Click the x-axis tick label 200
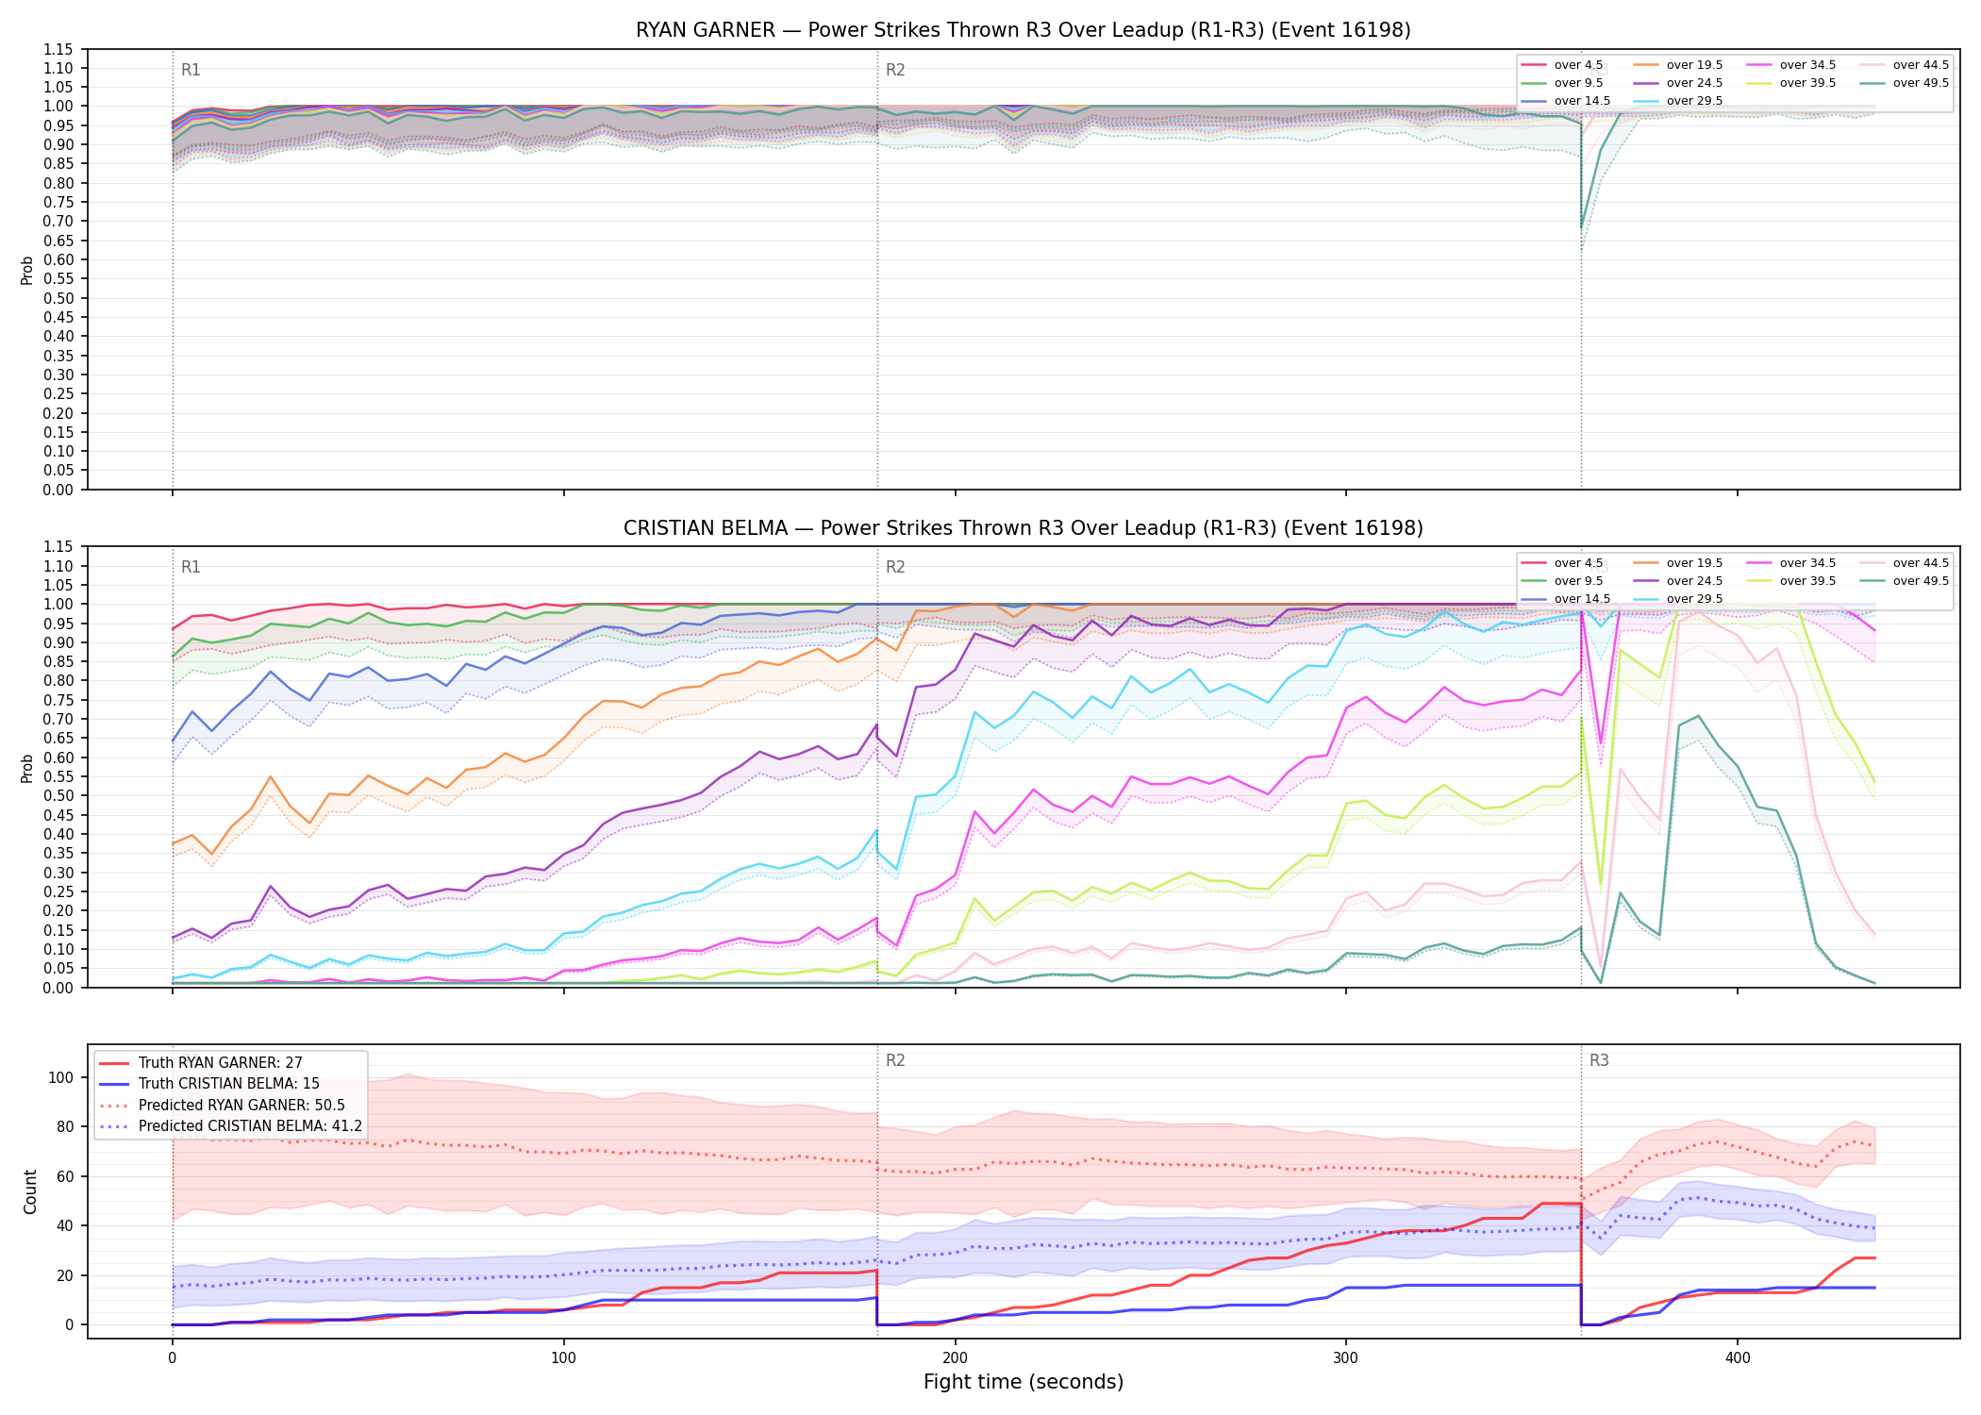The width and height of the screenshot is (1981, 1415). click(x=955, y=1358)
